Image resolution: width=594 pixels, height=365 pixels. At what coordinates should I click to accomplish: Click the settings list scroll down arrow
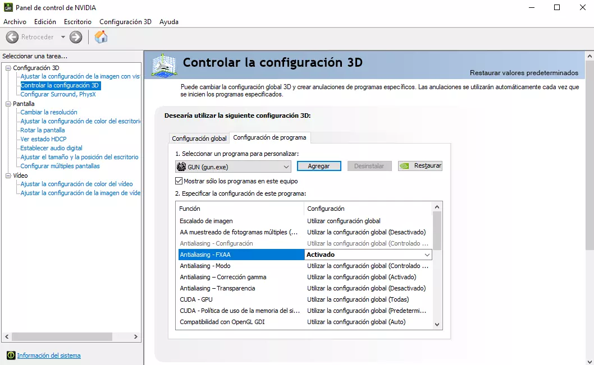coord(437,325)
